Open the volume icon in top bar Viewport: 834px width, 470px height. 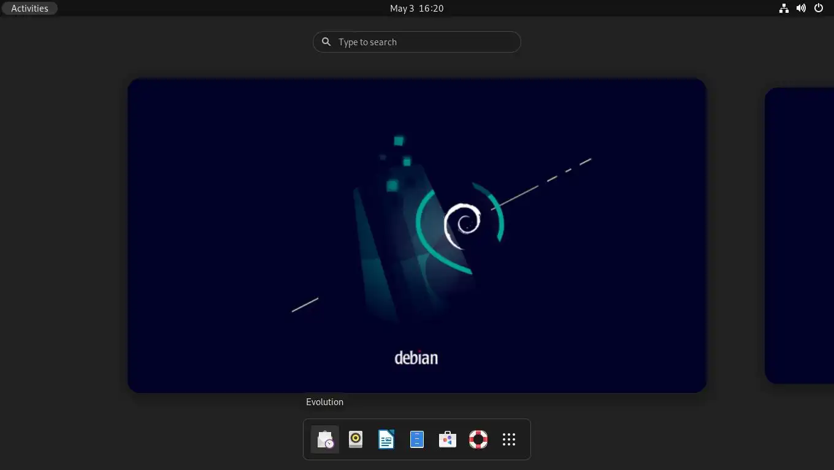pos(801,8)
